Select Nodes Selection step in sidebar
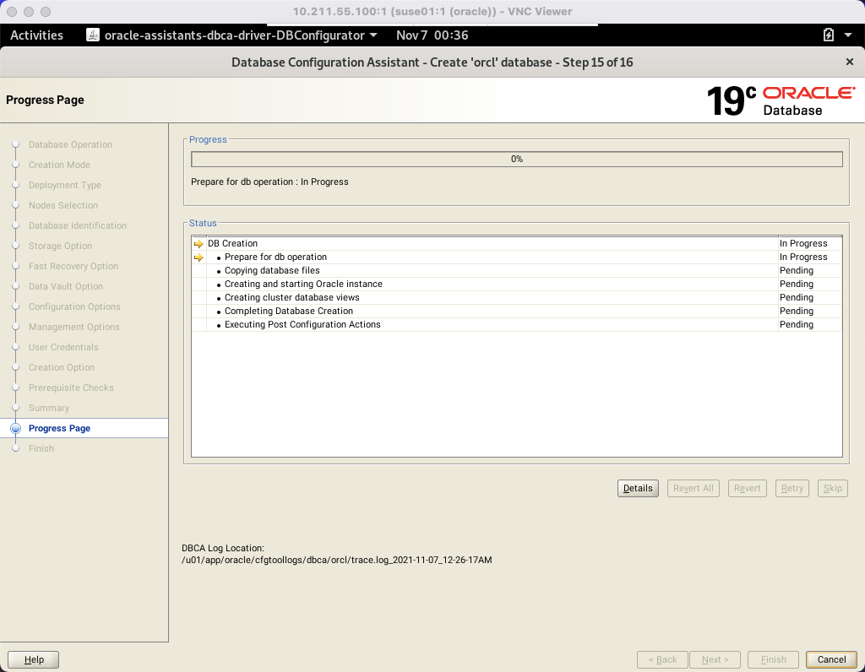865x672 pixels. 63,205
